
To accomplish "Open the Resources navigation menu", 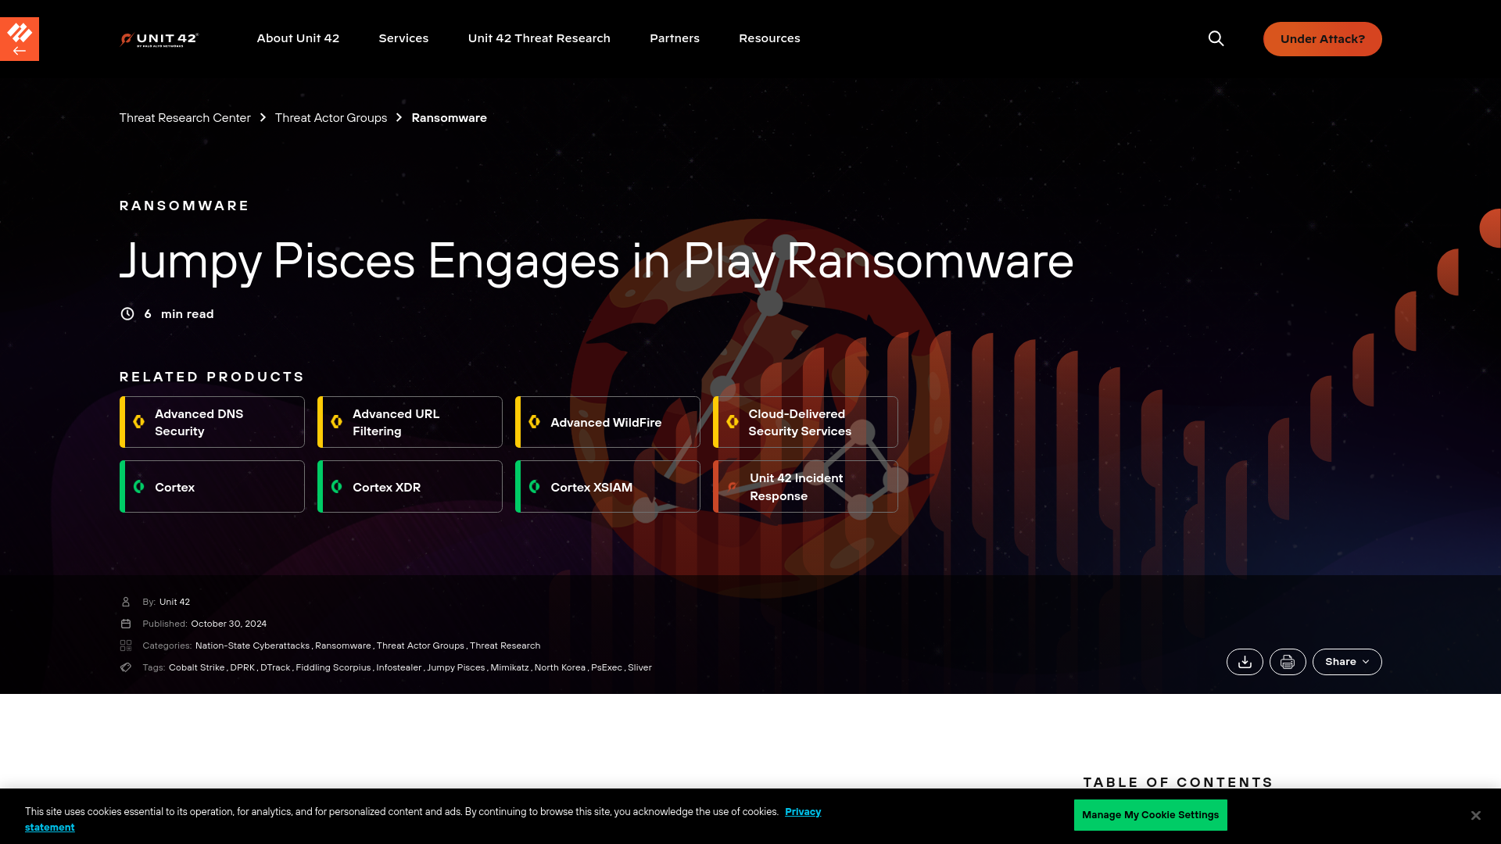I will click(x=769, y=38).
